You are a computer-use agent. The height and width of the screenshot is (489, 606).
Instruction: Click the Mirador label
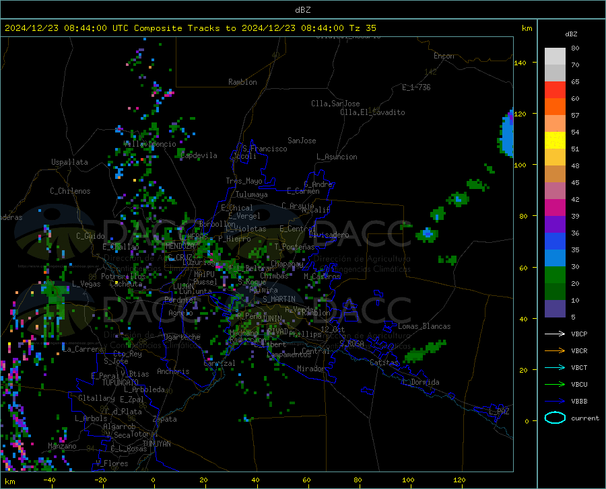coord(311,369)
